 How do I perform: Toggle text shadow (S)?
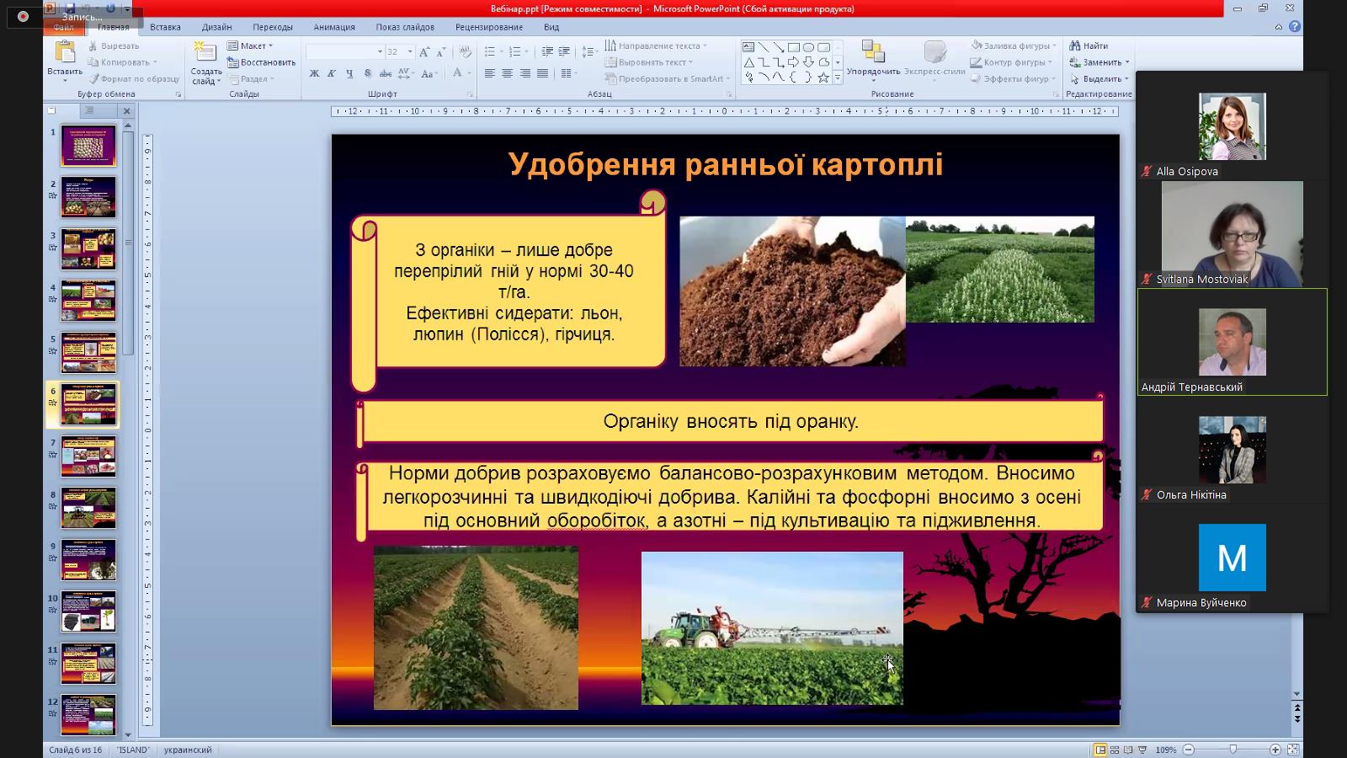tap(368, 74)
